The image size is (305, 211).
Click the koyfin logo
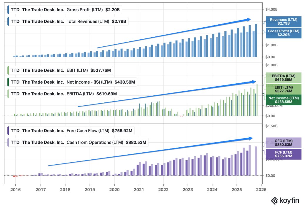tap(285, 201)
